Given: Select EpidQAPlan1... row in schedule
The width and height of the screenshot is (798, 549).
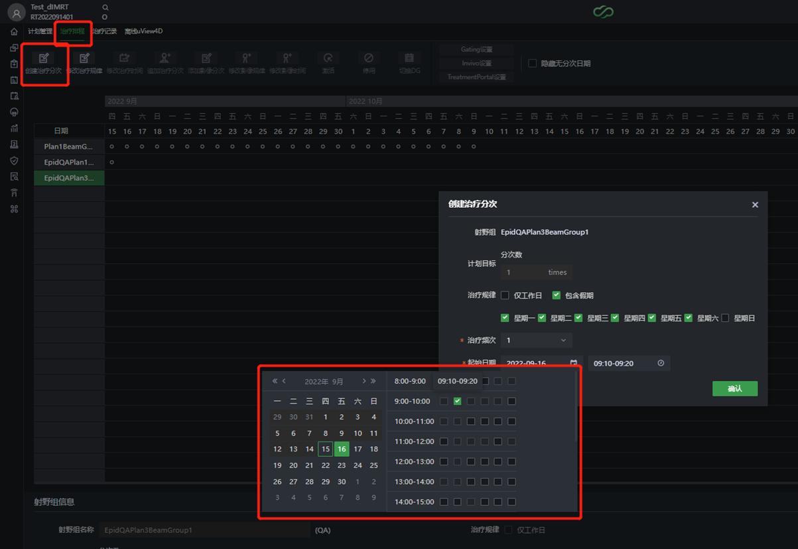Looking at the screenshot, I should 69,162.
